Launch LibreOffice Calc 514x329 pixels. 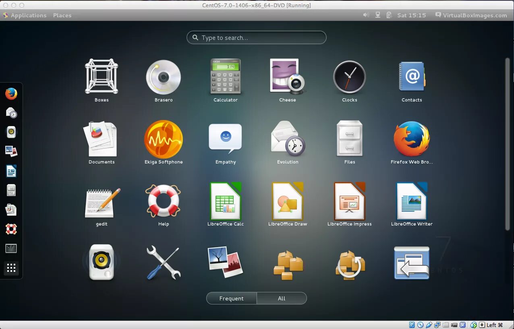[226, 205]
